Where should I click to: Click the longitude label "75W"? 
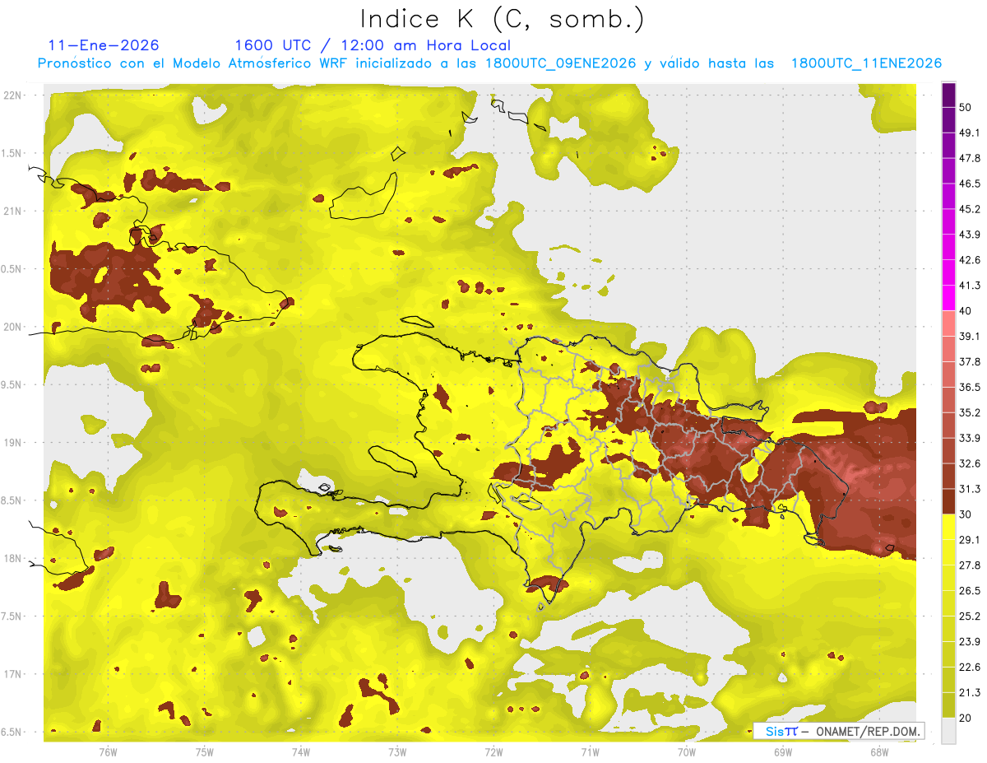(205, 751)
